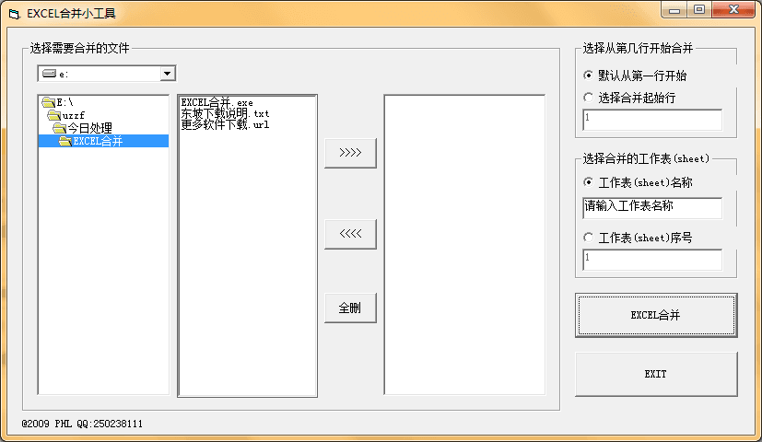Click the drive icon in the drive selector
Viewport: 762px width, 442px height.
coord(49,74)
